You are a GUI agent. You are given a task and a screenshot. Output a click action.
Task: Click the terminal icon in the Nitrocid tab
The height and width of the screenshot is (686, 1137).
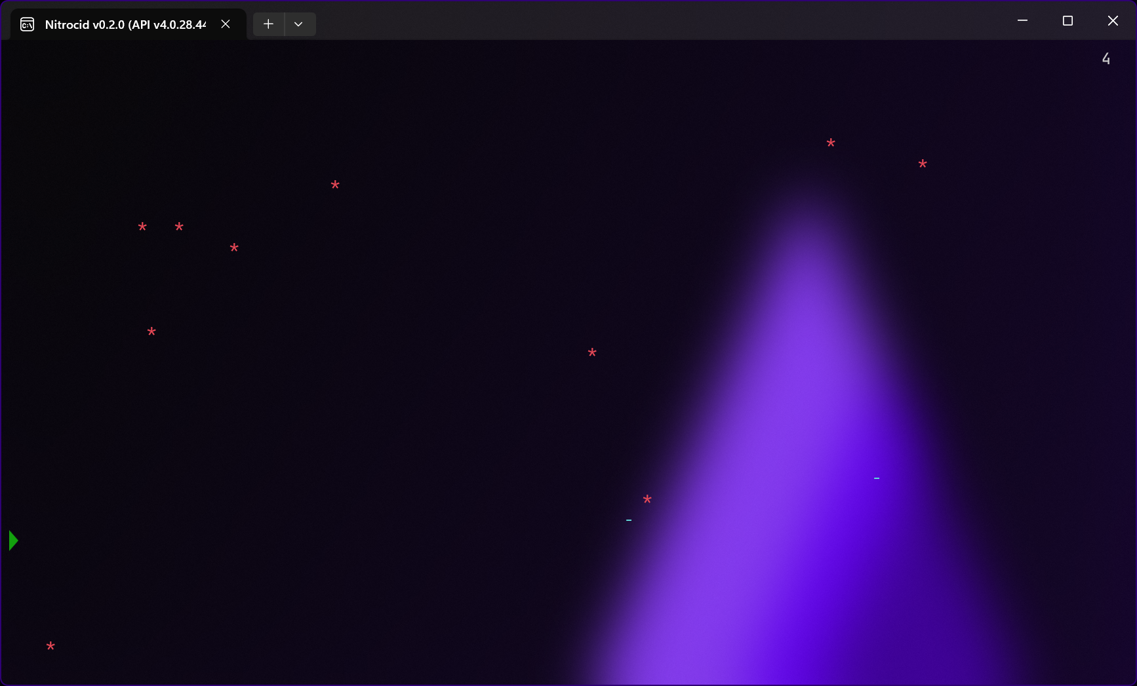[27, 25]
